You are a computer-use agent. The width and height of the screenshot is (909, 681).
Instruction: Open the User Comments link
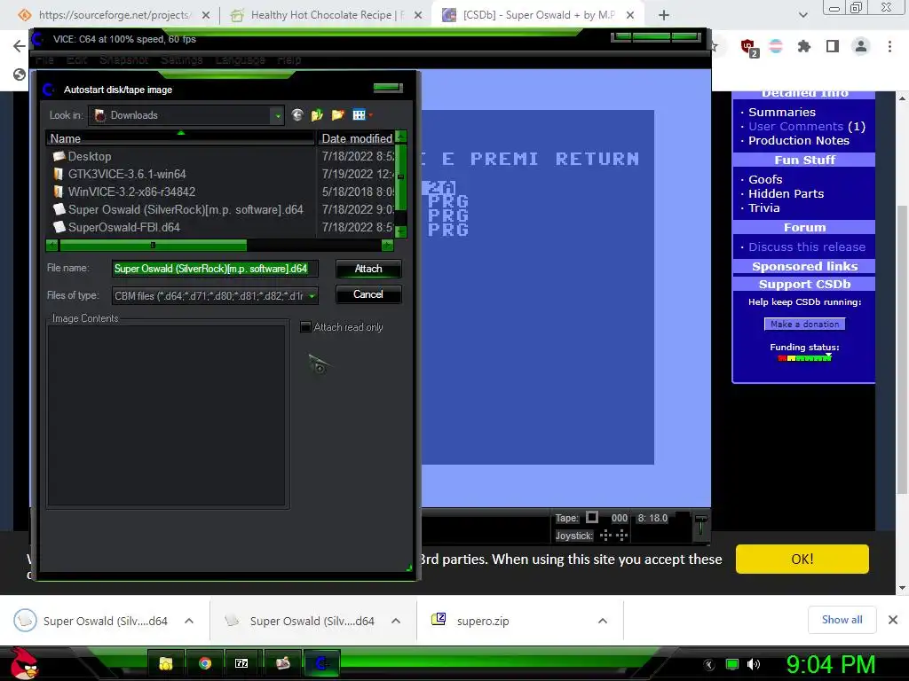[795, 126]
